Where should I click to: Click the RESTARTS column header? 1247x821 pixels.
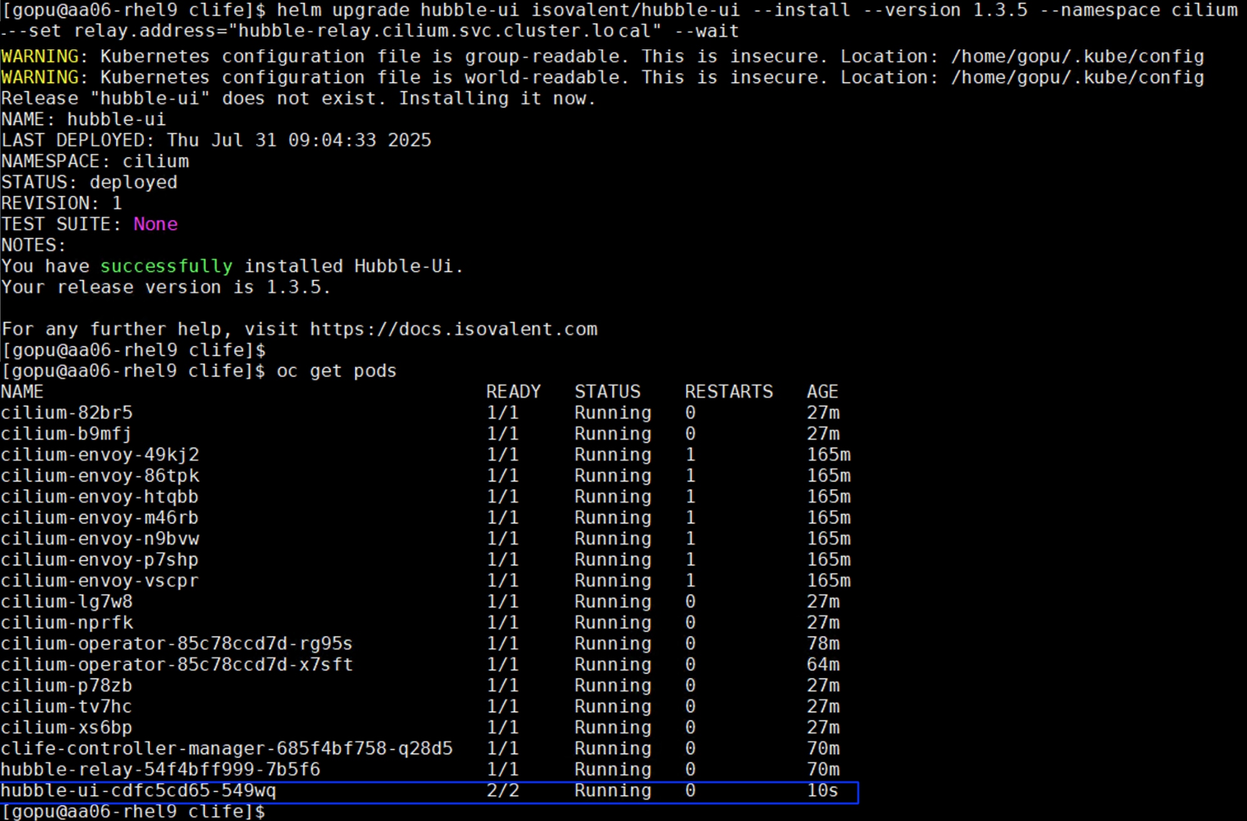point(729,392)
